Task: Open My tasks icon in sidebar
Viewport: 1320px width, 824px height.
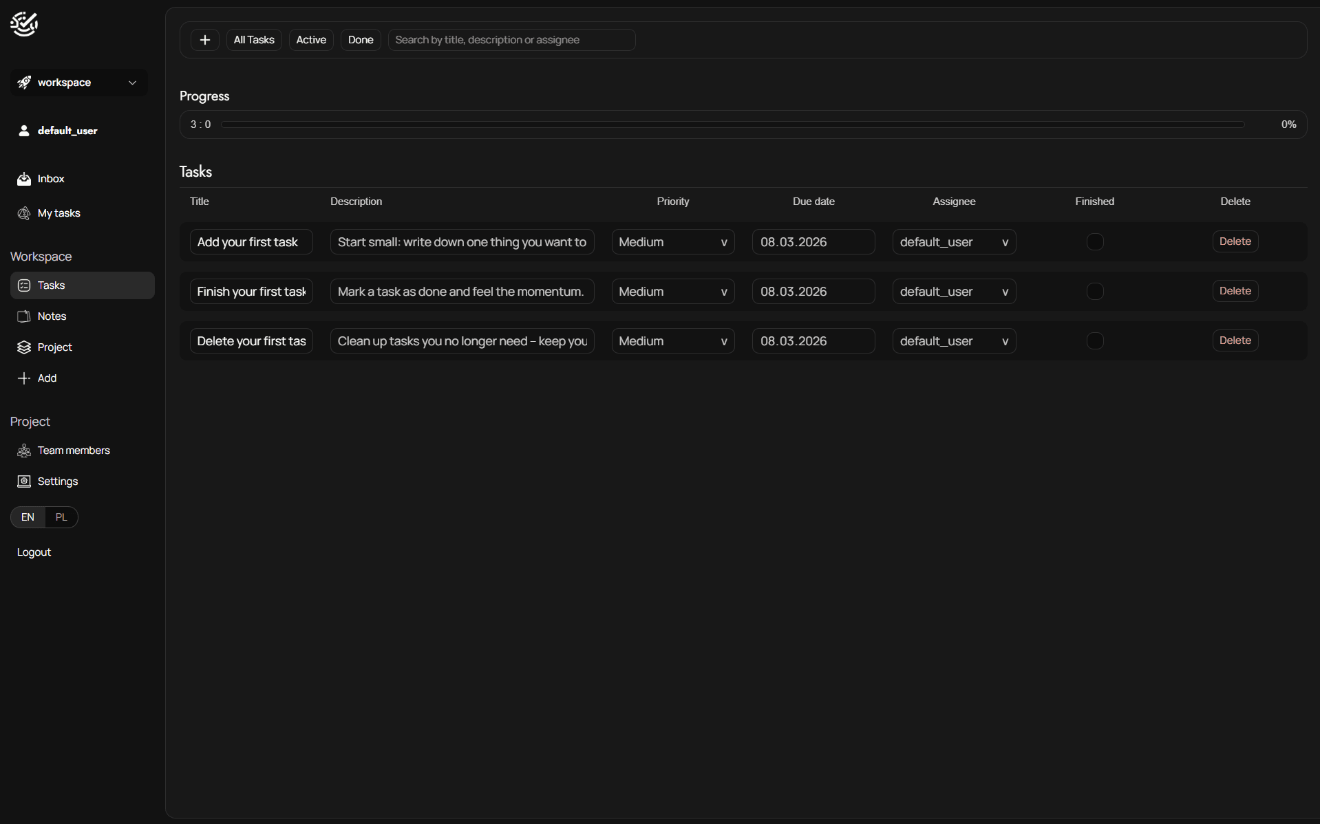Action: pyautogui.click(x=24, y=213)
